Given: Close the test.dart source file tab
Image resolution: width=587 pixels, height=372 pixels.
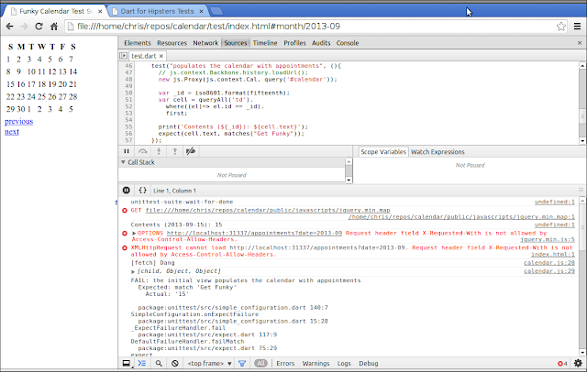Looking at the screenshot, I should [161, 56].
